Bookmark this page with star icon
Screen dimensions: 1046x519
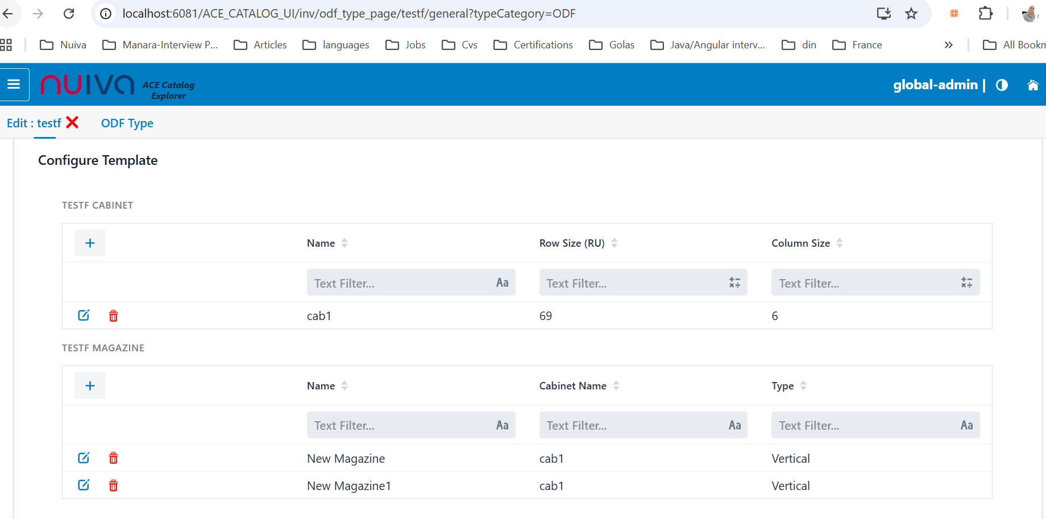pos(911,14)
